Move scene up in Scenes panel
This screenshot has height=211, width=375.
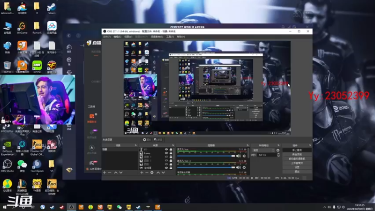pos(116,173)
